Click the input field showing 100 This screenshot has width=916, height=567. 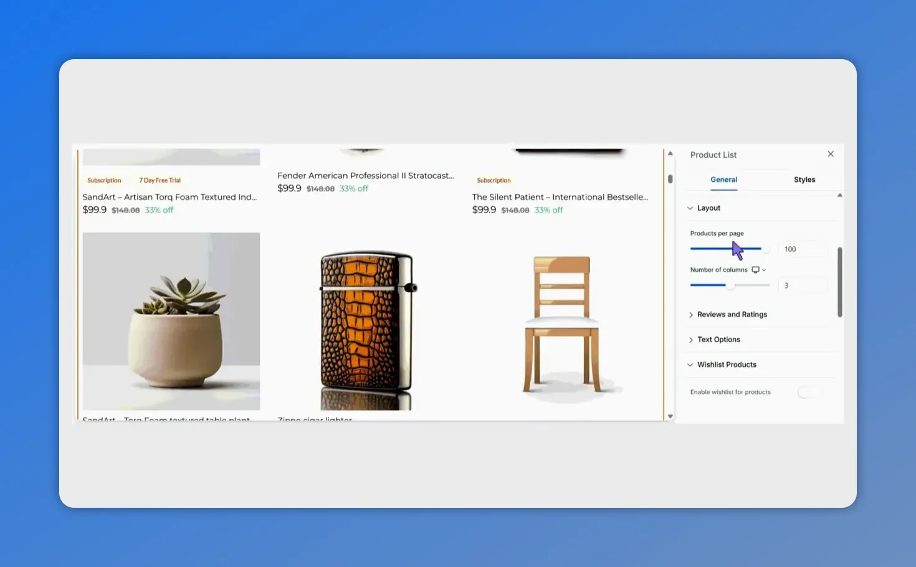tap(803, 249)
